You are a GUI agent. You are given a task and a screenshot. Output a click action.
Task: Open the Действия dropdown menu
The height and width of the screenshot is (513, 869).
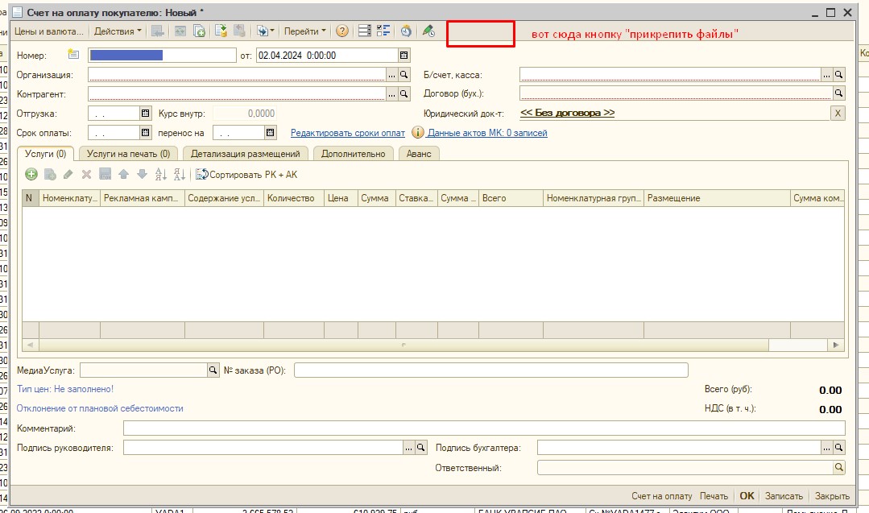click(x=118, y=31)
